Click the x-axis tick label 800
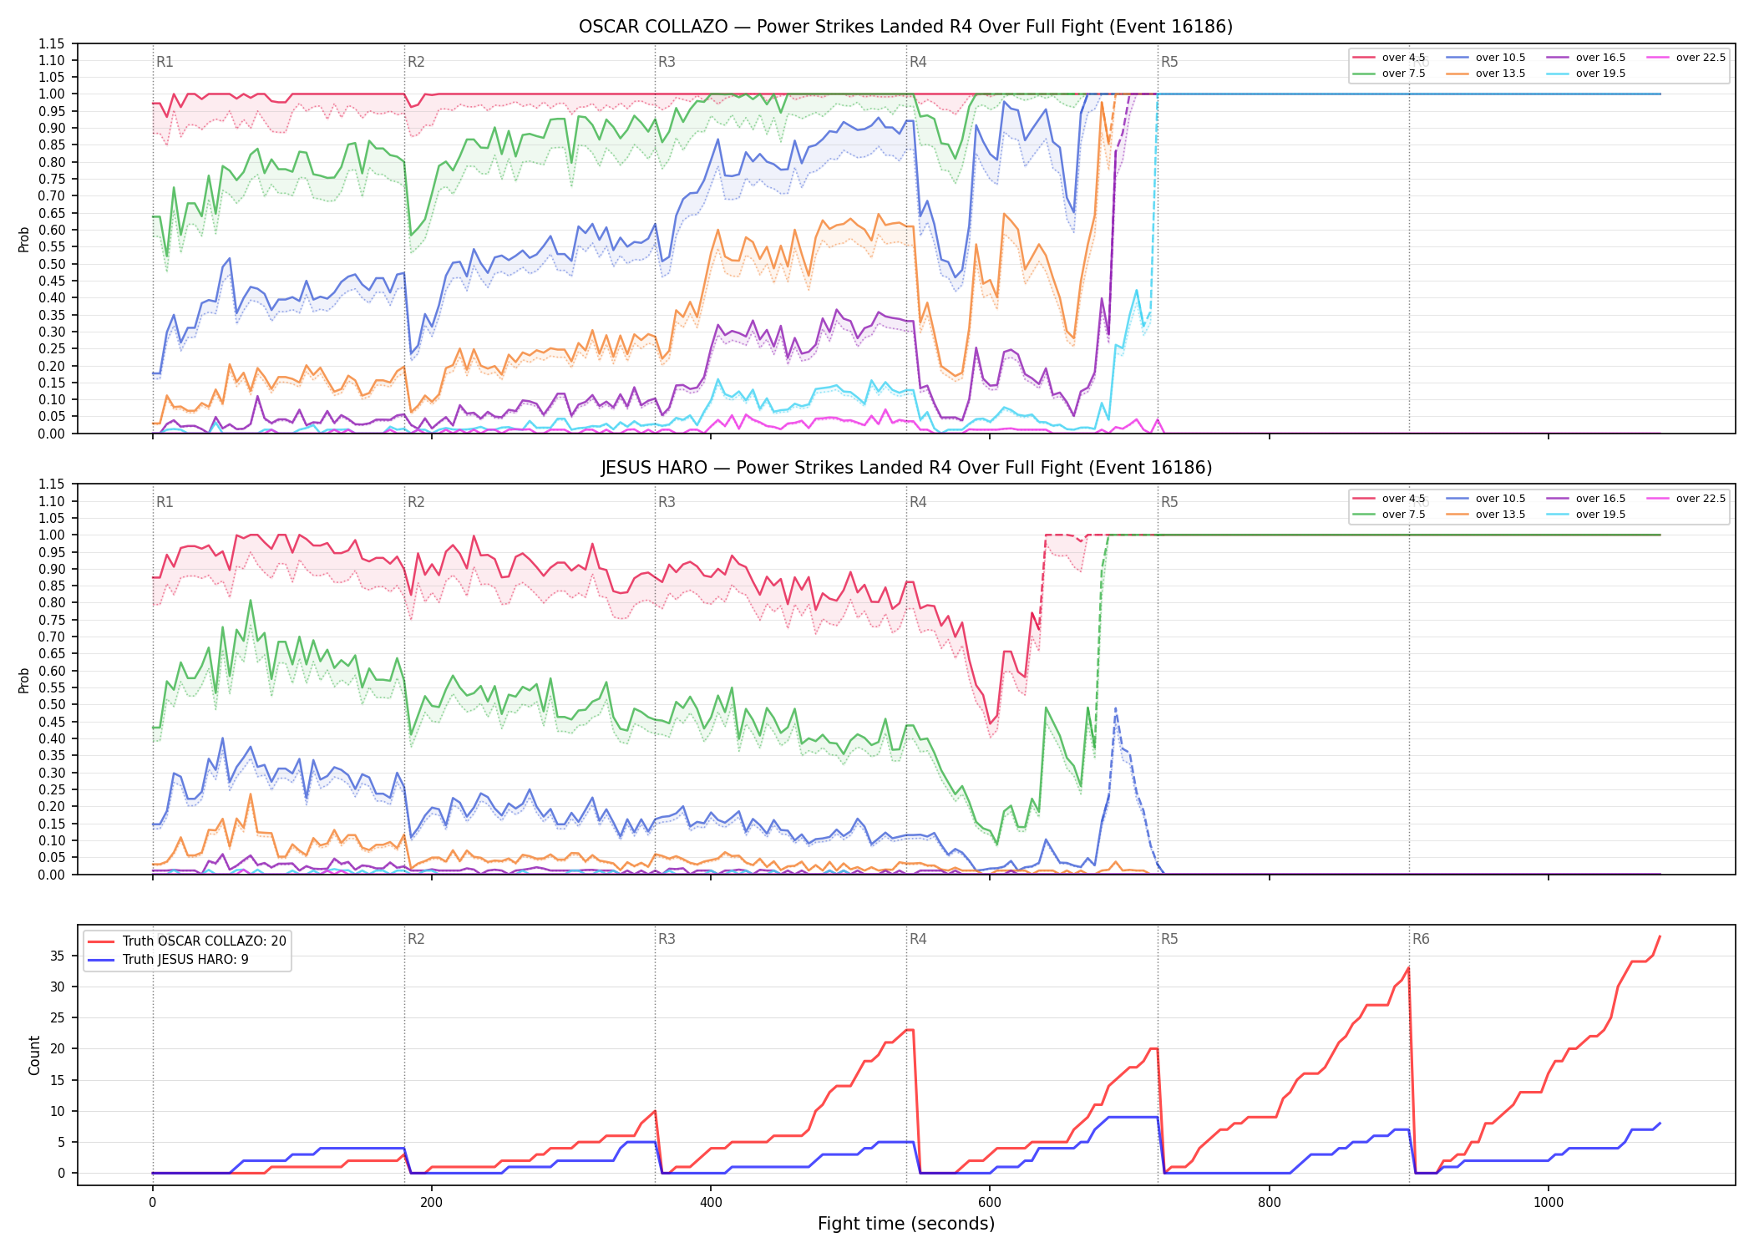1754x1253 pixels. [1269, 1203]
